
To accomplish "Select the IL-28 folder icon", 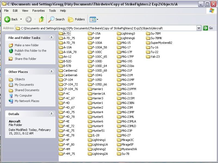I will coord(90,135).
